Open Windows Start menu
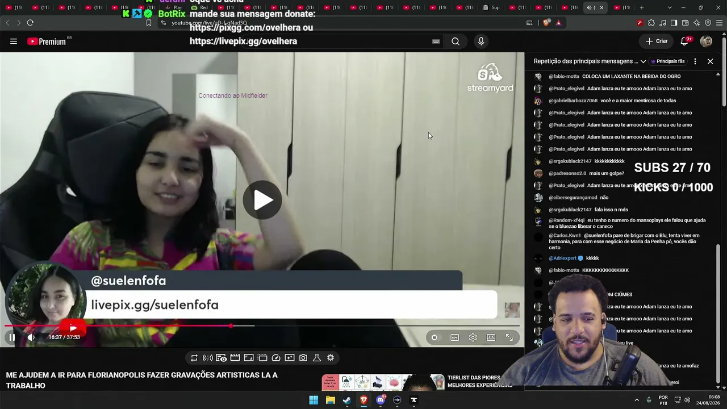The width and height of the screenshot is (727, 409). (314, 400)
